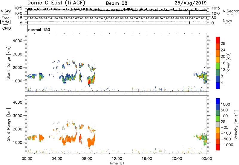This screenshot has height=165, width=239.
Task: Click the "04:00" time tick label
Action: tap(57, 159)
